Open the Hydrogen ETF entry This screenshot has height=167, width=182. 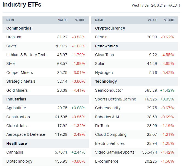104,73
